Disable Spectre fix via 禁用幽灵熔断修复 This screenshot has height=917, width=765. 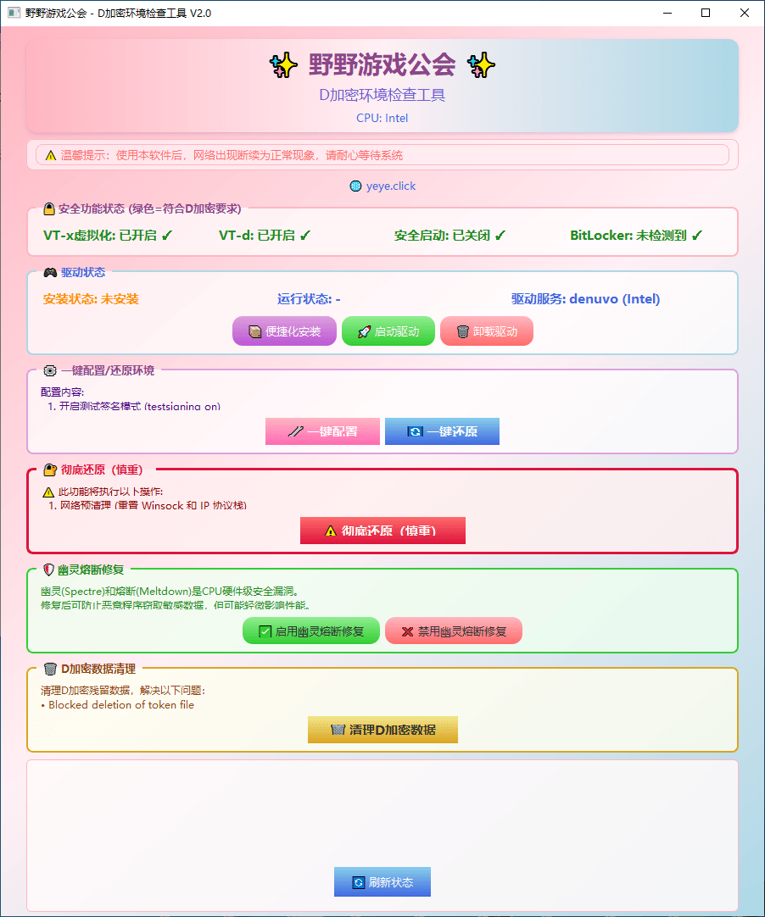(453, 631)
